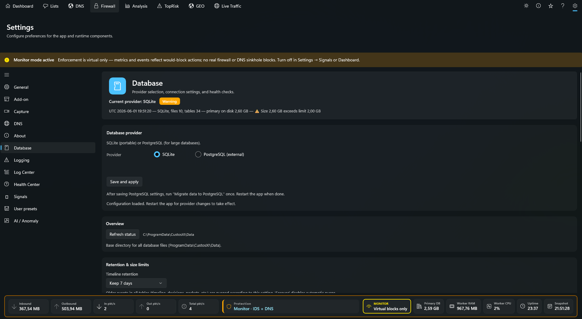The height and width of the screenshot is (319, 582).
Task: Click Protection Monitor IDS + DNS tile
Action: click(x=291, y=306)
